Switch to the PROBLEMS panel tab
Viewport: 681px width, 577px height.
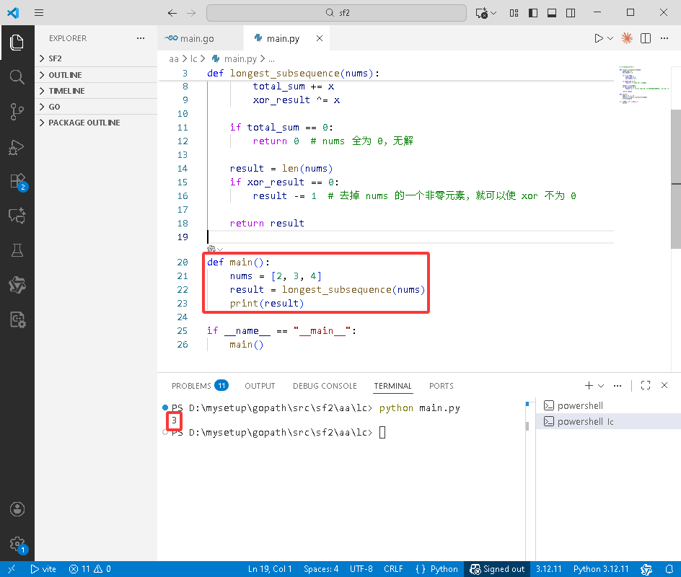coord(200,386)
